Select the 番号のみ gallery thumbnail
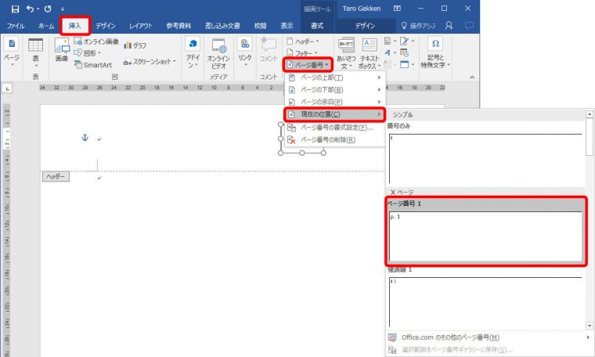This screenshot has width=595, height=357. (485, 159)
